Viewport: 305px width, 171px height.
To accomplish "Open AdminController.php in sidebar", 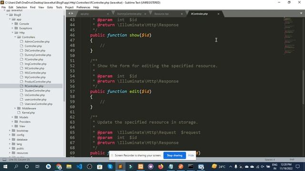I will (37, 41).
